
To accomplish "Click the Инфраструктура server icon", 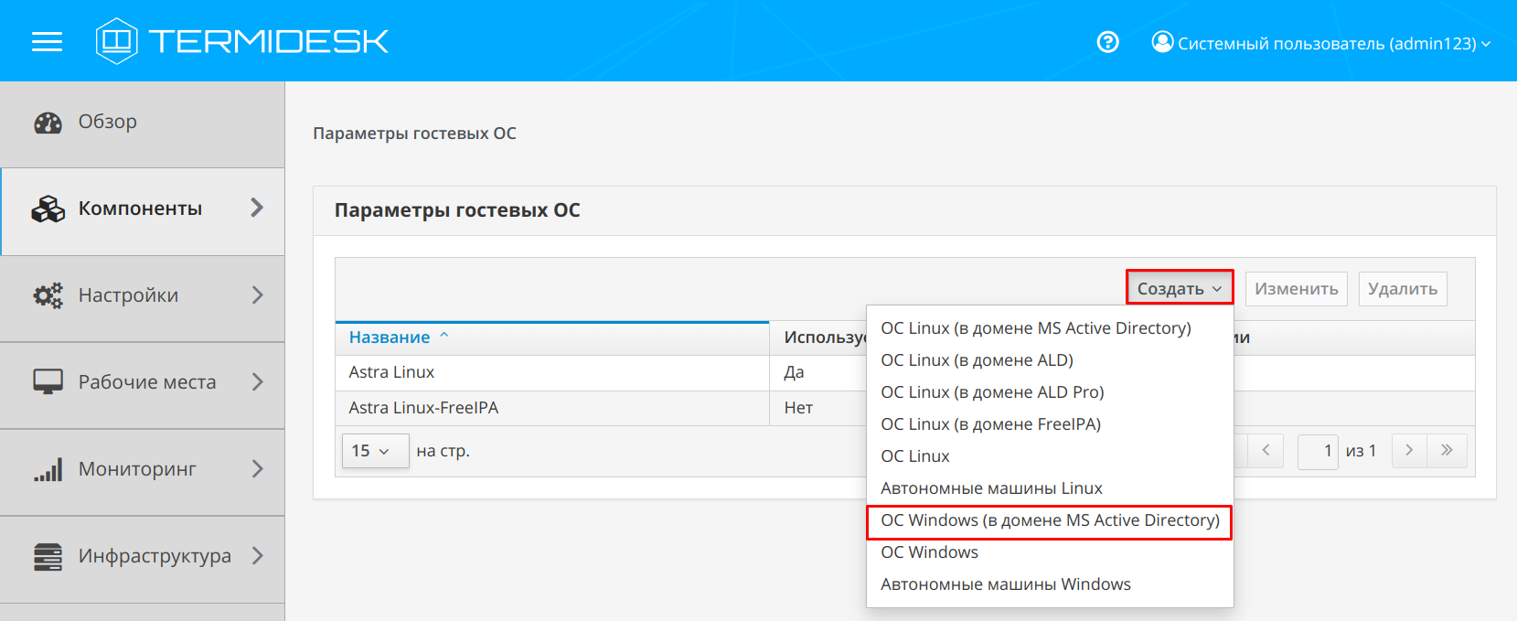I will pos(48,556).
